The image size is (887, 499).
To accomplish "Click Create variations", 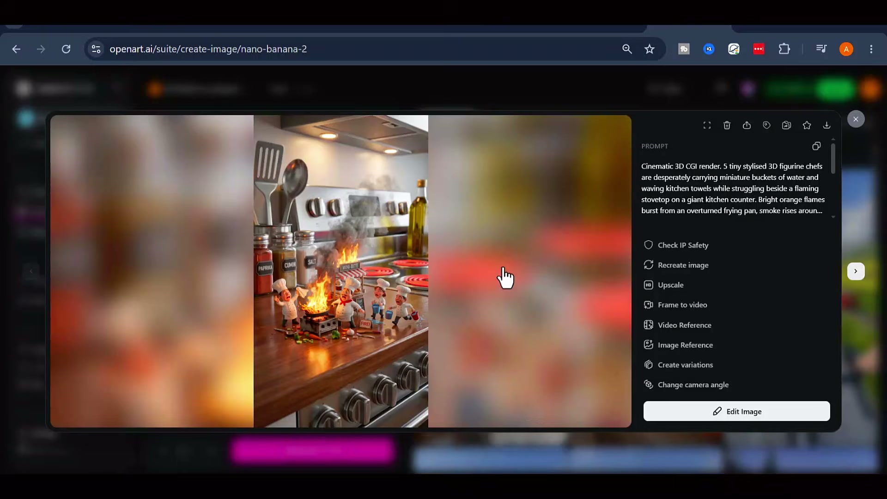I will [x=678, y=365].
